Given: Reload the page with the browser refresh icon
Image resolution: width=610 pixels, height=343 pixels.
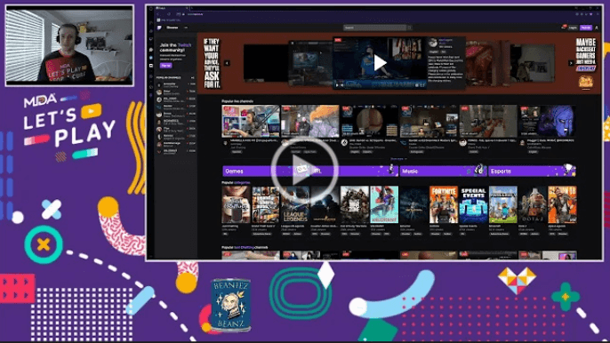Looking at the screenshot, I should (x=169, y=14).
